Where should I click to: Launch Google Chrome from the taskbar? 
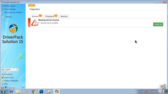tap(34, 92)
